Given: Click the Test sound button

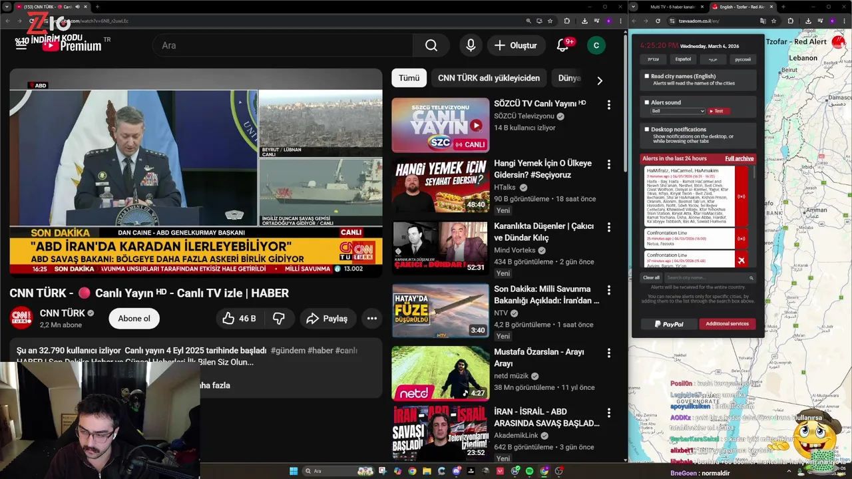Looking at the screenshot, I should (x=718, y=111).
